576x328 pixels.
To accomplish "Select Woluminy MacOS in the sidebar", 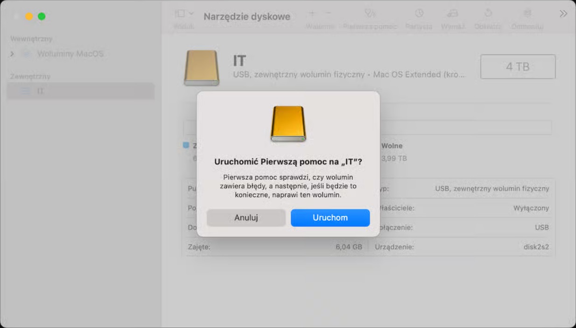I will pos(70,54).
